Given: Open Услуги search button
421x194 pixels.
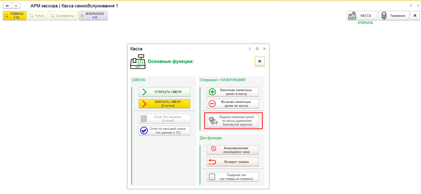Looking at the screenshot, I should click(x=38, y=16).
